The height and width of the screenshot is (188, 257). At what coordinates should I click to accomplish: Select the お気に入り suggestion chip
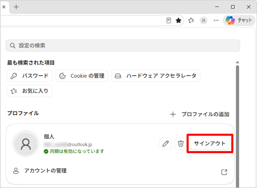(x=30, y=91)
